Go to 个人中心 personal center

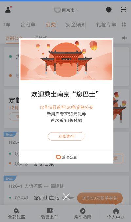coord(116,214)
